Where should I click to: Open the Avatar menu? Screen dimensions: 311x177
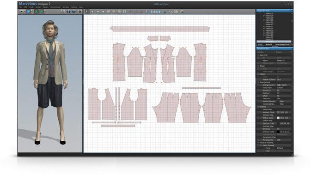tap(38, 7)
